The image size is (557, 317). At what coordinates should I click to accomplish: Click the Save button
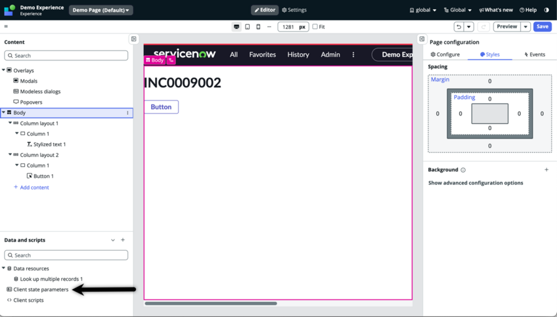click(x=543, y=27)
